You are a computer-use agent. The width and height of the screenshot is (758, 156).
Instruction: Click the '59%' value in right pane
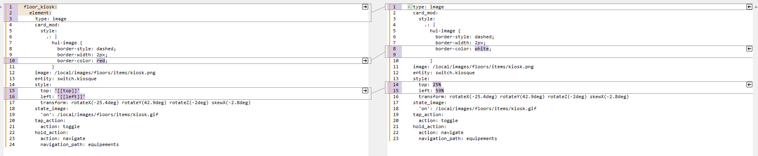coord(439,91)
